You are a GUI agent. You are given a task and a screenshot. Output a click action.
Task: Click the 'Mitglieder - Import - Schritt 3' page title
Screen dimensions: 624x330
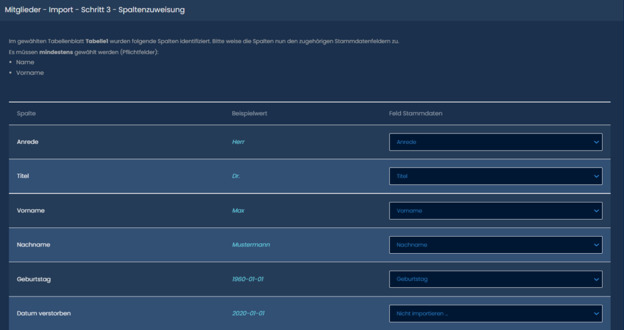coord(94,10)
